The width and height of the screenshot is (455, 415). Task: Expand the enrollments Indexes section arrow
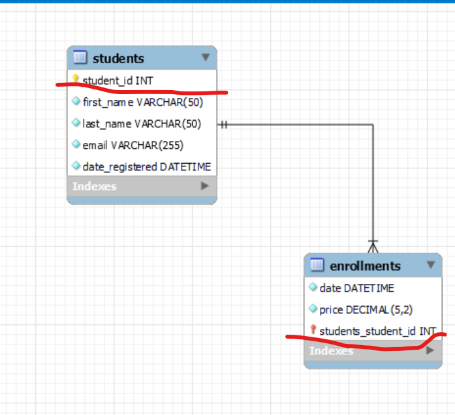pyautogui.click(x=430, y=350)
